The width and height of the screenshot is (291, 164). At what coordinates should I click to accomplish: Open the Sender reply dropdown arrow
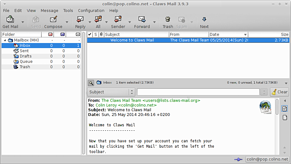point(130,22)
